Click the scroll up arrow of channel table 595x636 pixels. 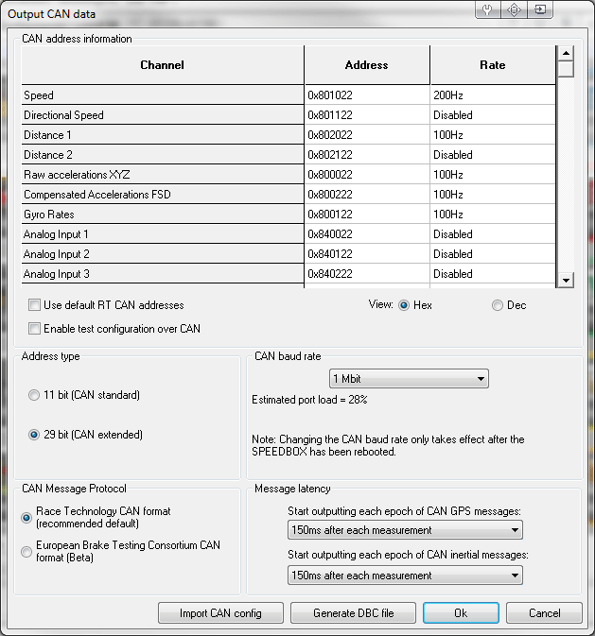(566, 54)
